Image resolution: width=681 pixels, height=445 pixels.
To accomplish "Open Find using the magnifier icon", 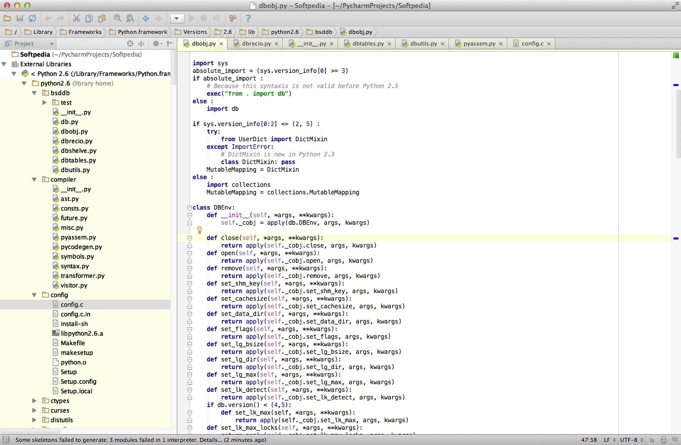I will pos(117,18).
